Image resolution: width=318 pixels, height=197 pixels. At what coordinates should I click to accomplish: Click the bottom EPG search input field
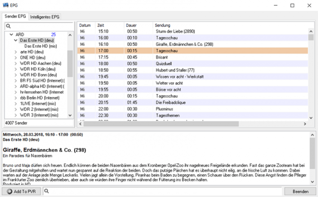click(x=162, y=191)
